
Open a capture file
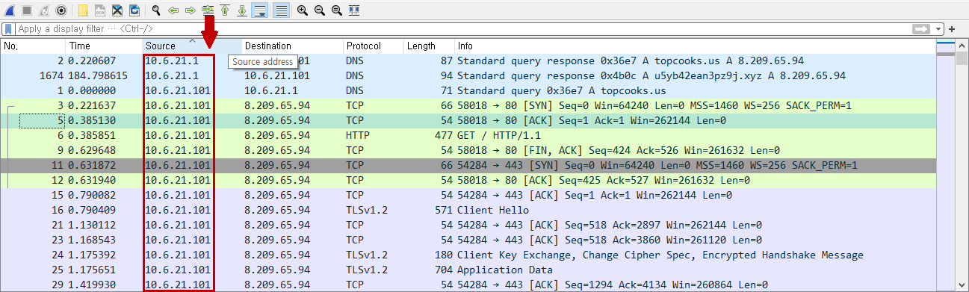[83, 10]
